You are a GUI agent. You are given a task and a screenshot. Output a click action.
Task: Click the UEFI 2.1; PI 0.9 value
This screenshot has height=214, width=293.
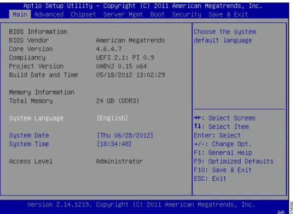pyautogui.click(x=125, y=57)
